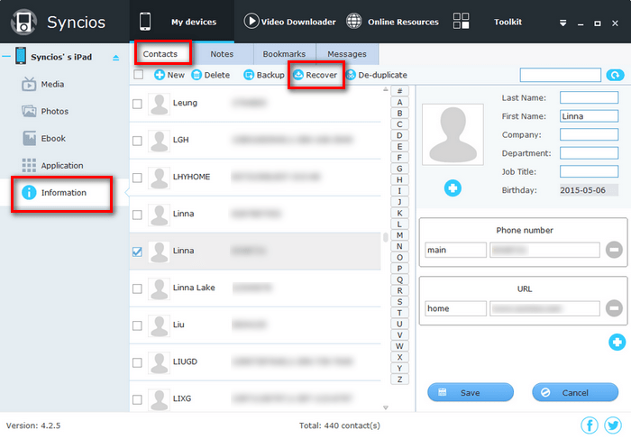
Task: Open the Video Downloader section
Action: 290,22
